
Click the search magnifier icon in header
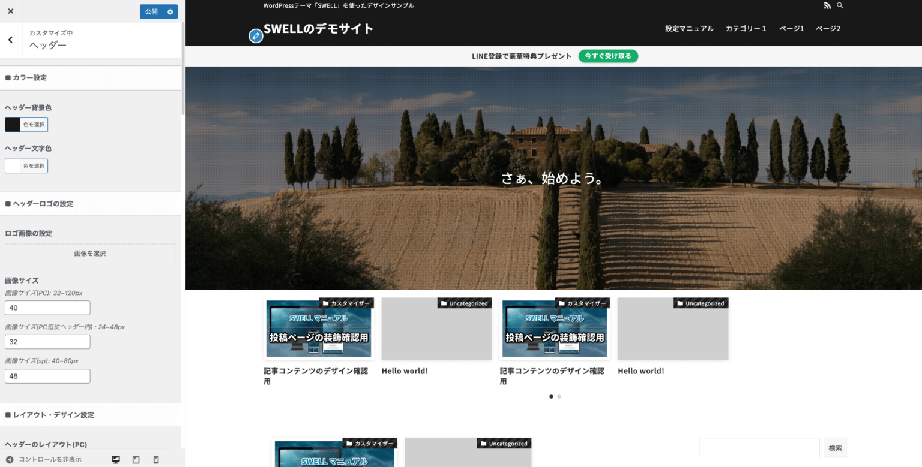click(x=840, y=5)
